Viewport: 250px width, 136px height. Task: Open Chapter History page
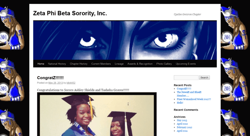(x=79, y=64)
